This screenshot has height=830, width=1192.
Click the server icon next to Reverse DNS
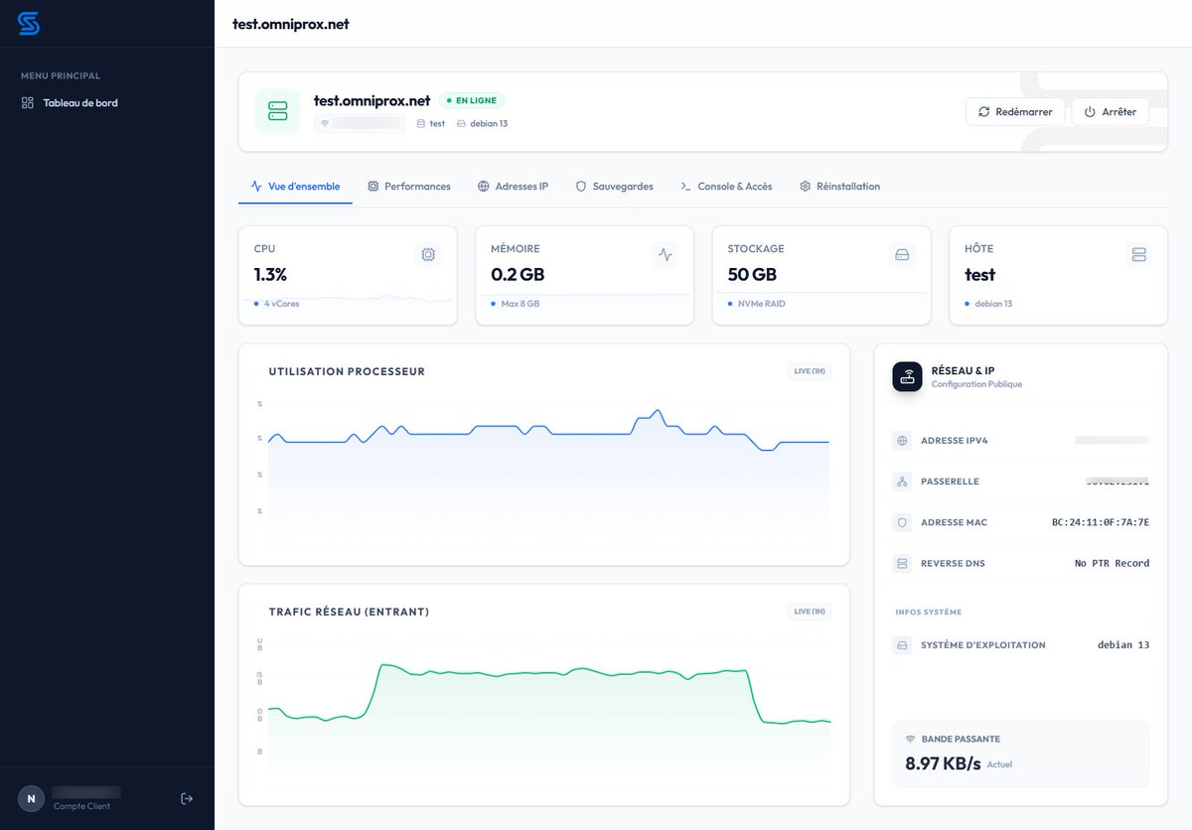[902, 563]
